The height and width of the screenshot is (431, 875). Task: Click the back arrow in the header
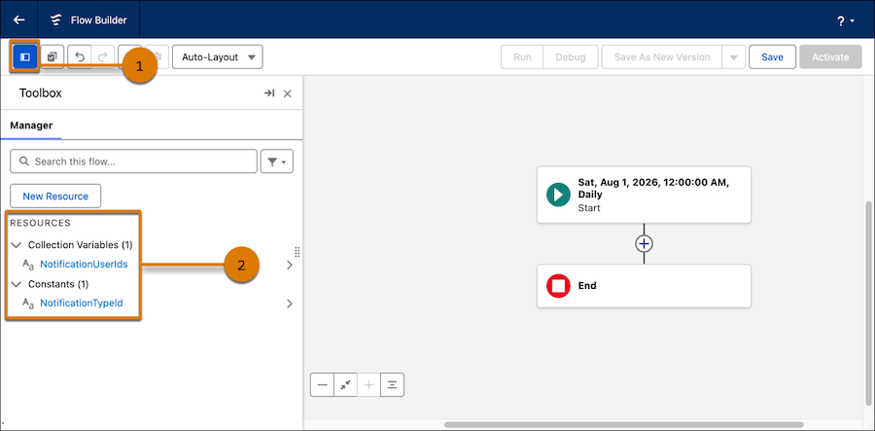pos(19,20)
